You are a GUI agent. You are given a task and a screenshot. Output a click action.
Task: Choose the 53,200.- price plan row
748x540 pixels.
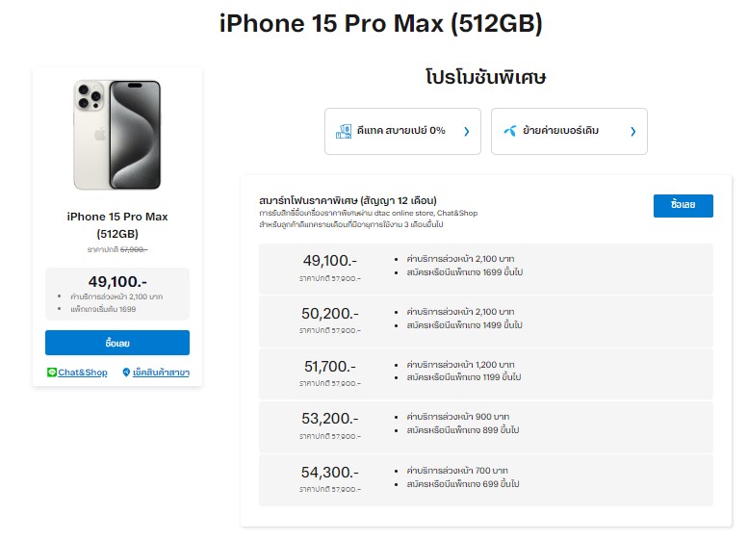[x=485, y=427]
